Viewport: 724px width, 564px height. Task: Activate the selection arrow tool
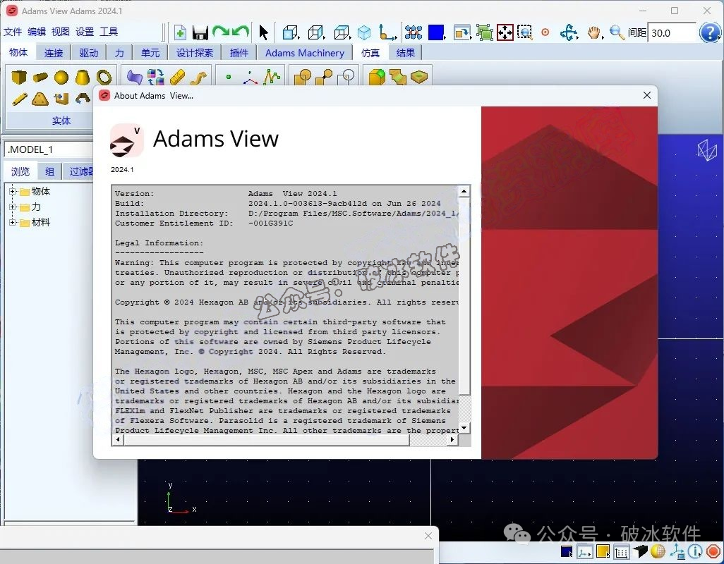262,32
